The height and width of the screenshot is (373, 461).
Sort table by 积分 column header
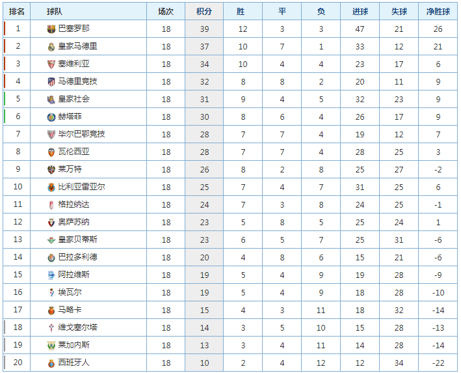tap(204, 11)
